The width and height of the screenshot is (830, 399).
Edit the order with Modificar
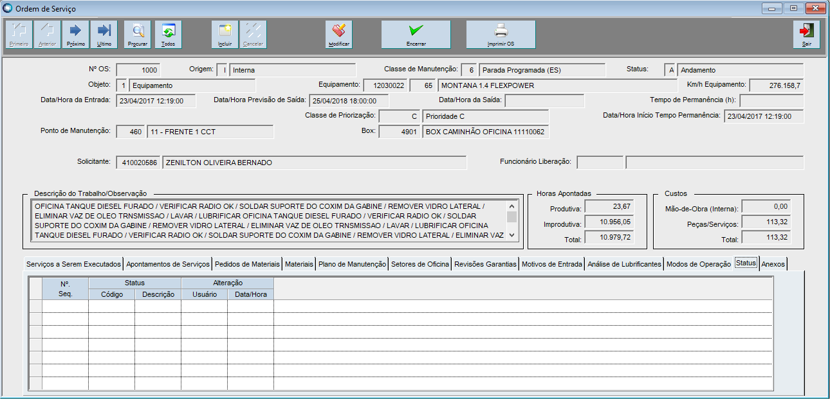coord(338,35)
